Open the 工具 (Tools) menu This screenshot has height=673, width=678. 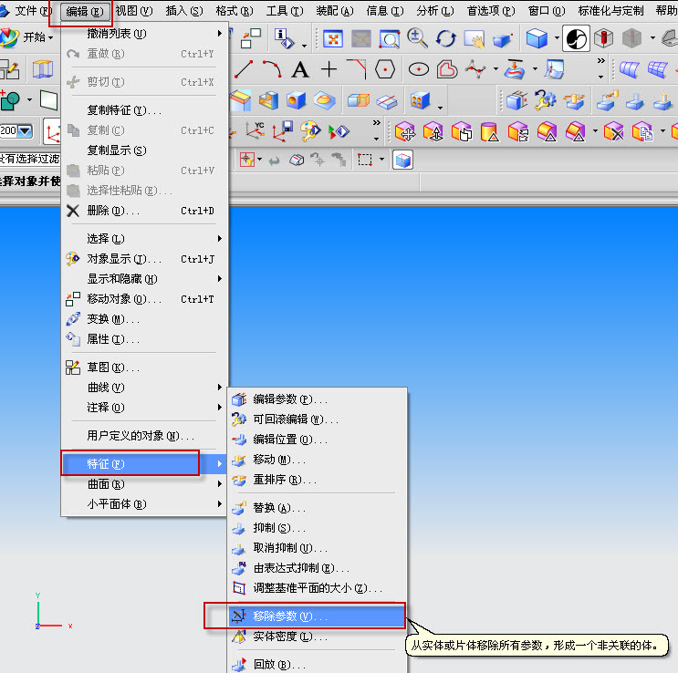[285, 11]
